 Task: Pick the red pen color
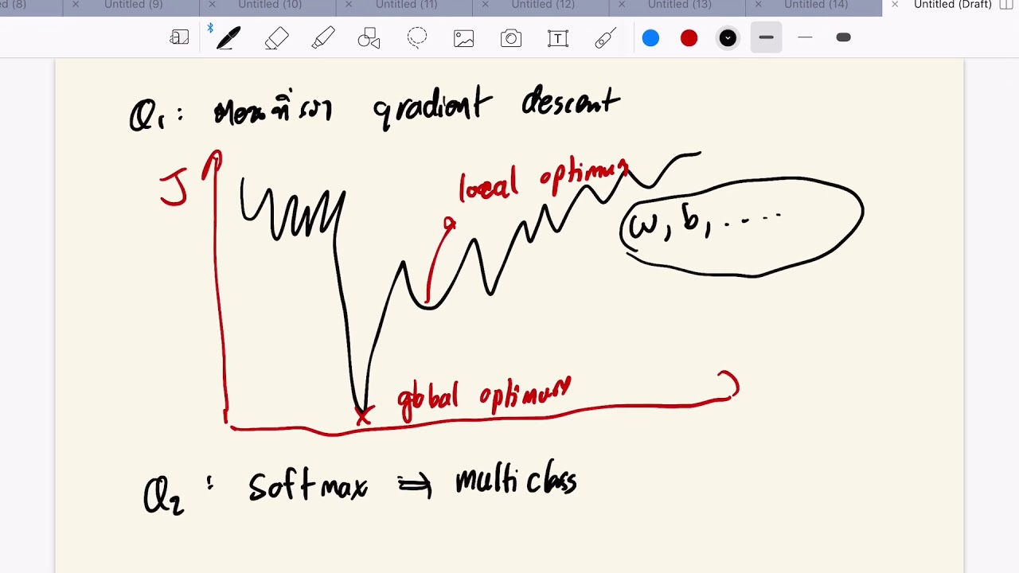(689, 38)
